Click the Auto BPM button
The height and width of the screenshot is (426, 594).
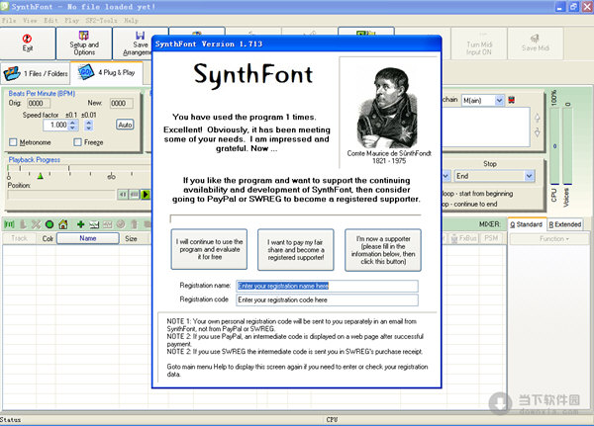tap(125, 125)
